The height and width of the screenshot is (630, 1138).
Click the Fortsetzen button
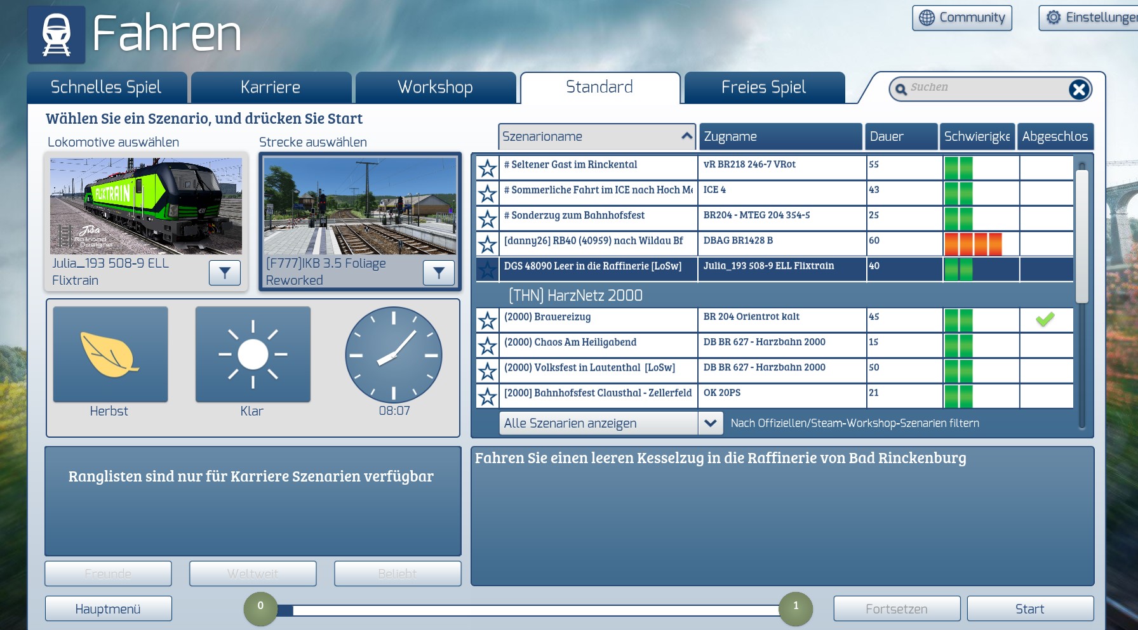[x=897, y=609]
